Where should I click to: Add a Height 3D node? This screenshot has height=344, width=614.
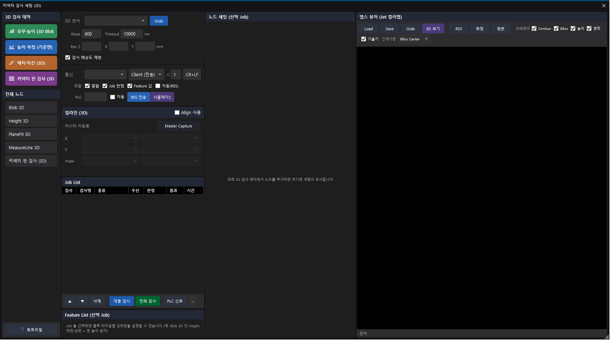31,121
